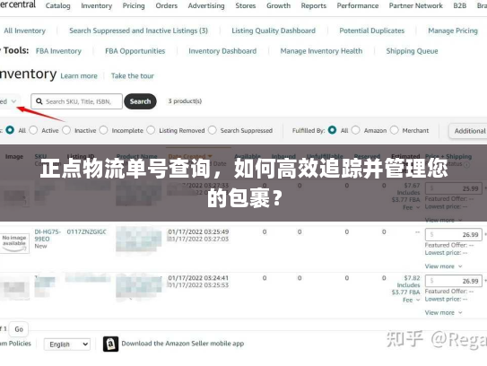The height and width of the screenshot is (366, 487).
Task: Click the No image available thumbnail
Action: (x=14, y=243)
